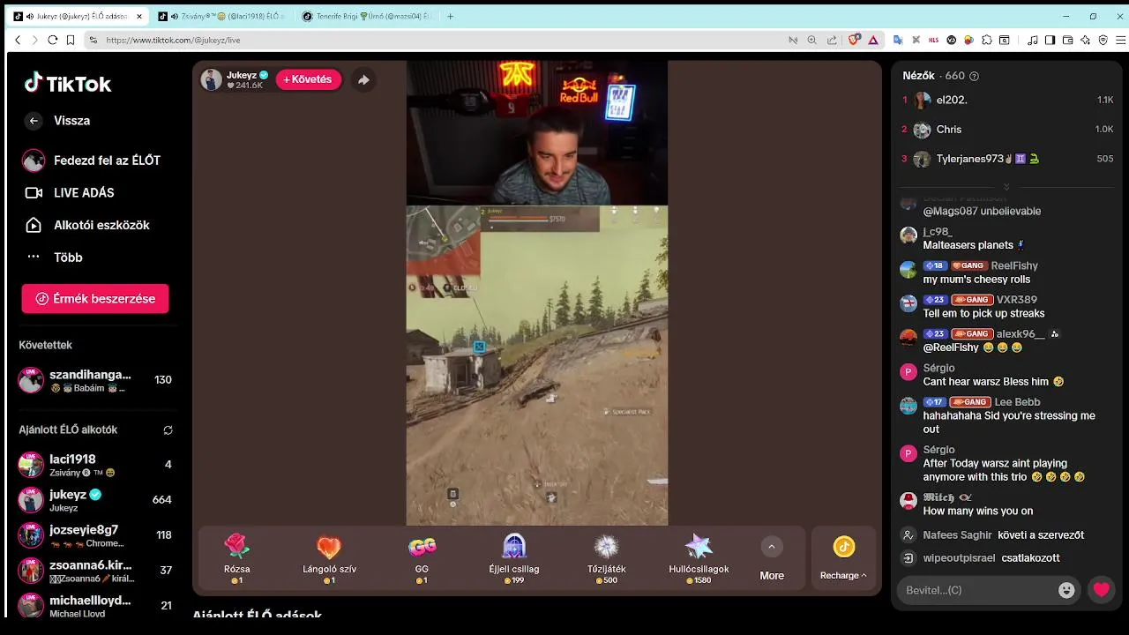
Task: Follow Jukeyz with Követés button
Action: click(308, 79)
